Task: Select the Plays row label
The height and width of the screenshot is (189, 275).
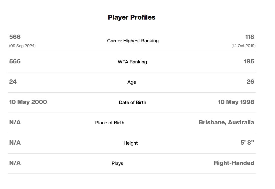Action: click(x=117, y=163)
